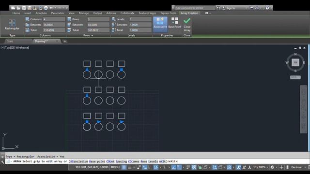Toggle snap mode dots icon in status bar
This screenshot has height=174, width=310.
coord(129,167)
